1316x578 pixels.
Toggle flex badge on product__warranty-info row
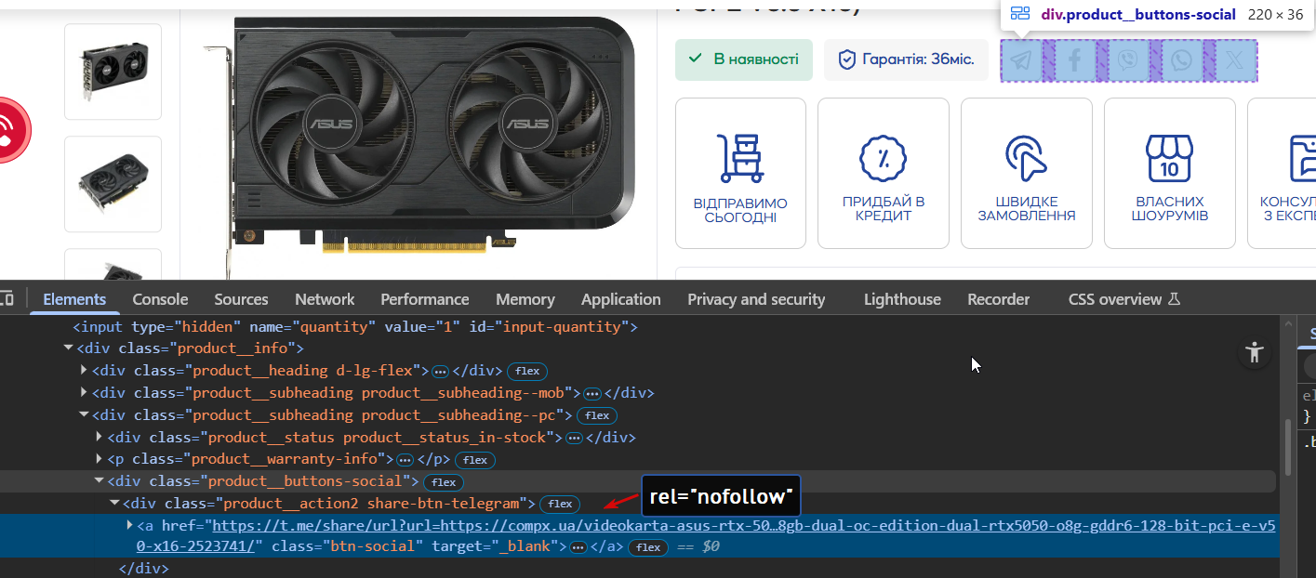475,460
